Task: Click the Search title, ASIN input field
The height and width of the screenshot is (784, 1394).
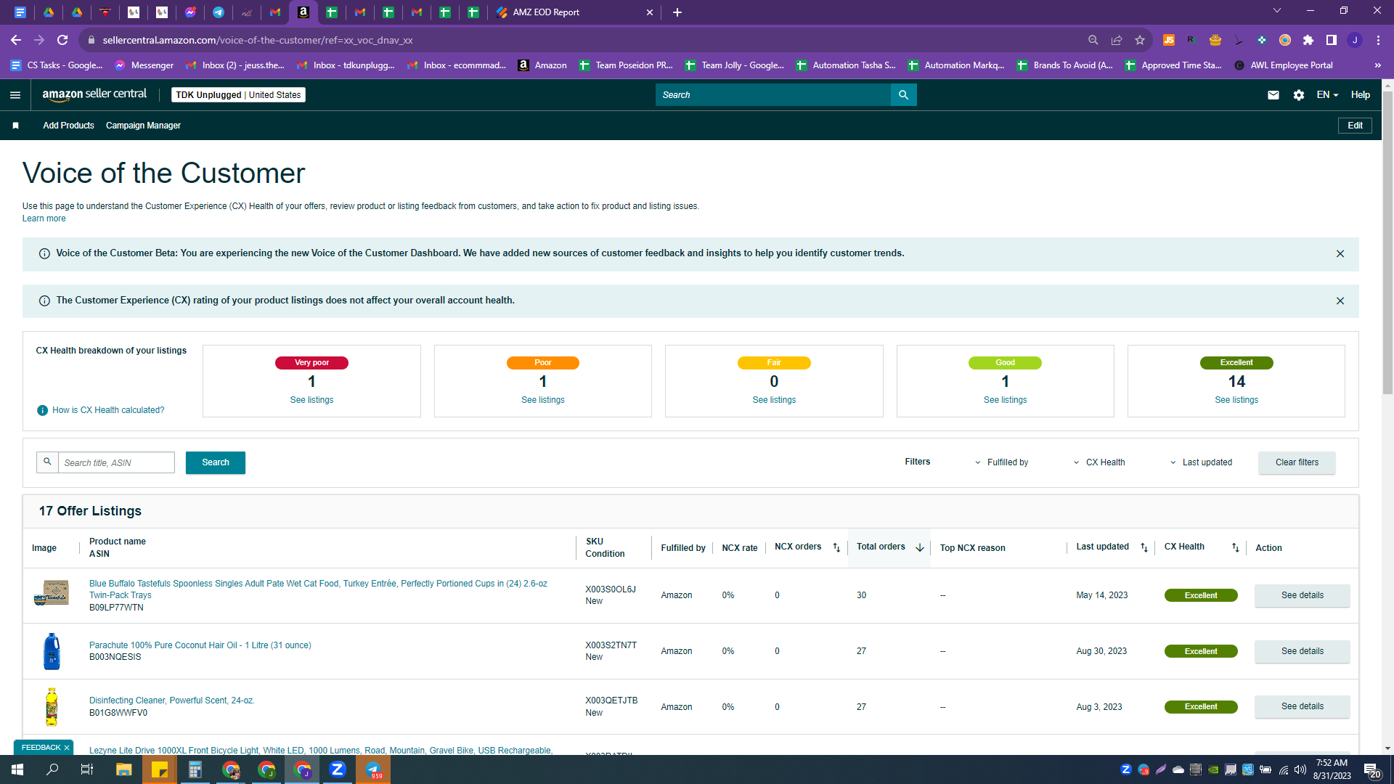Action: click(116, 463)
